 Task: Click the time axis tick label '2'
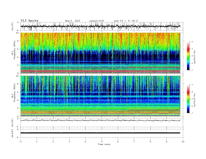click(53, 142)
